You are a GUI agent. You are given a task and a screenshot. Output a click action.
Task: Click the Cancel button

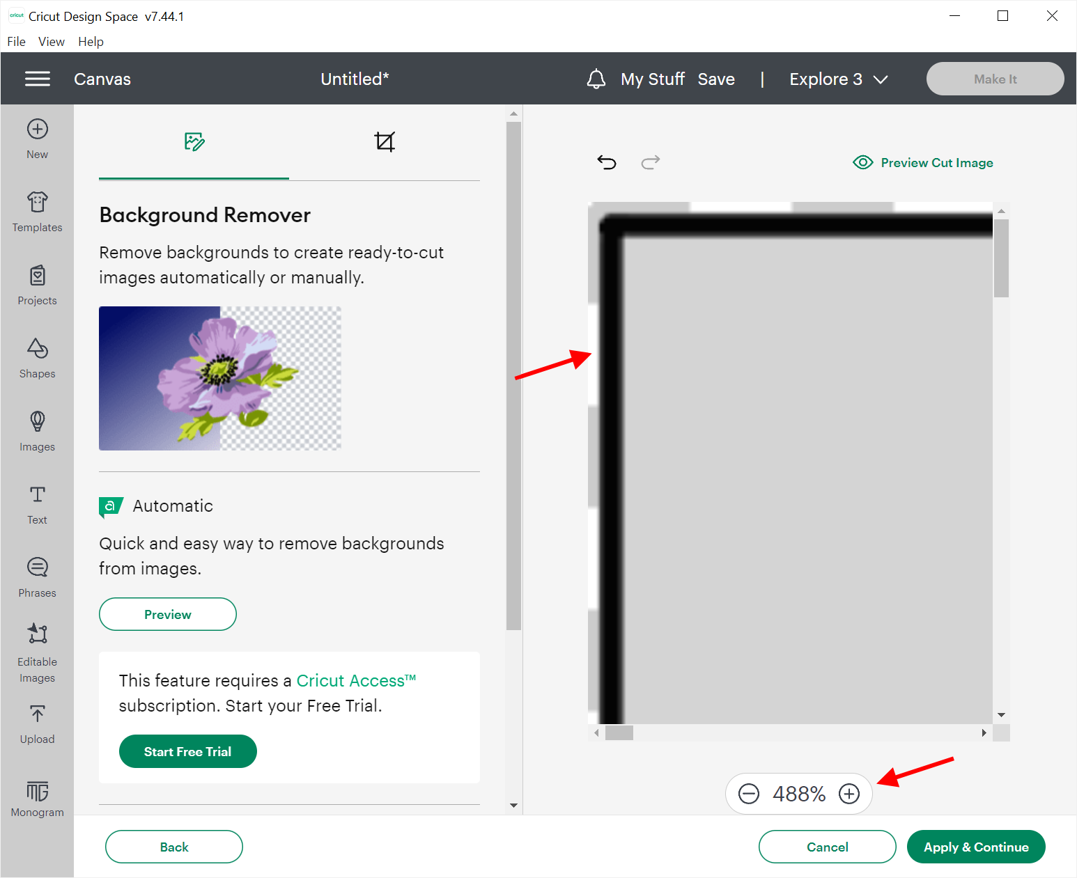click(828, 847)
